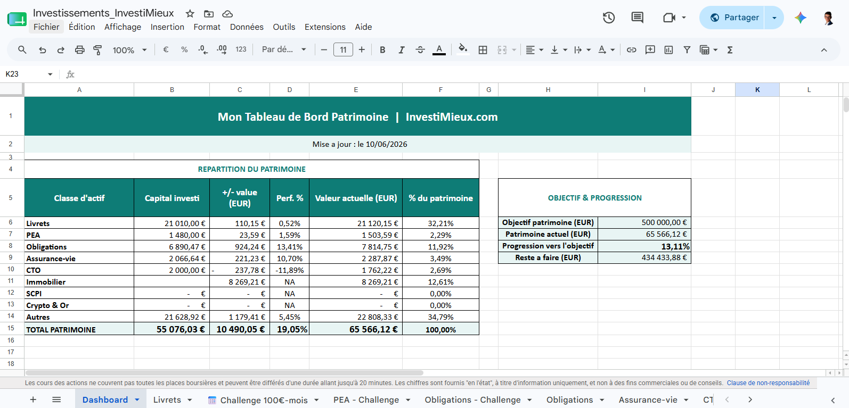Click the Name box showing K23

(x=29, y=74)
